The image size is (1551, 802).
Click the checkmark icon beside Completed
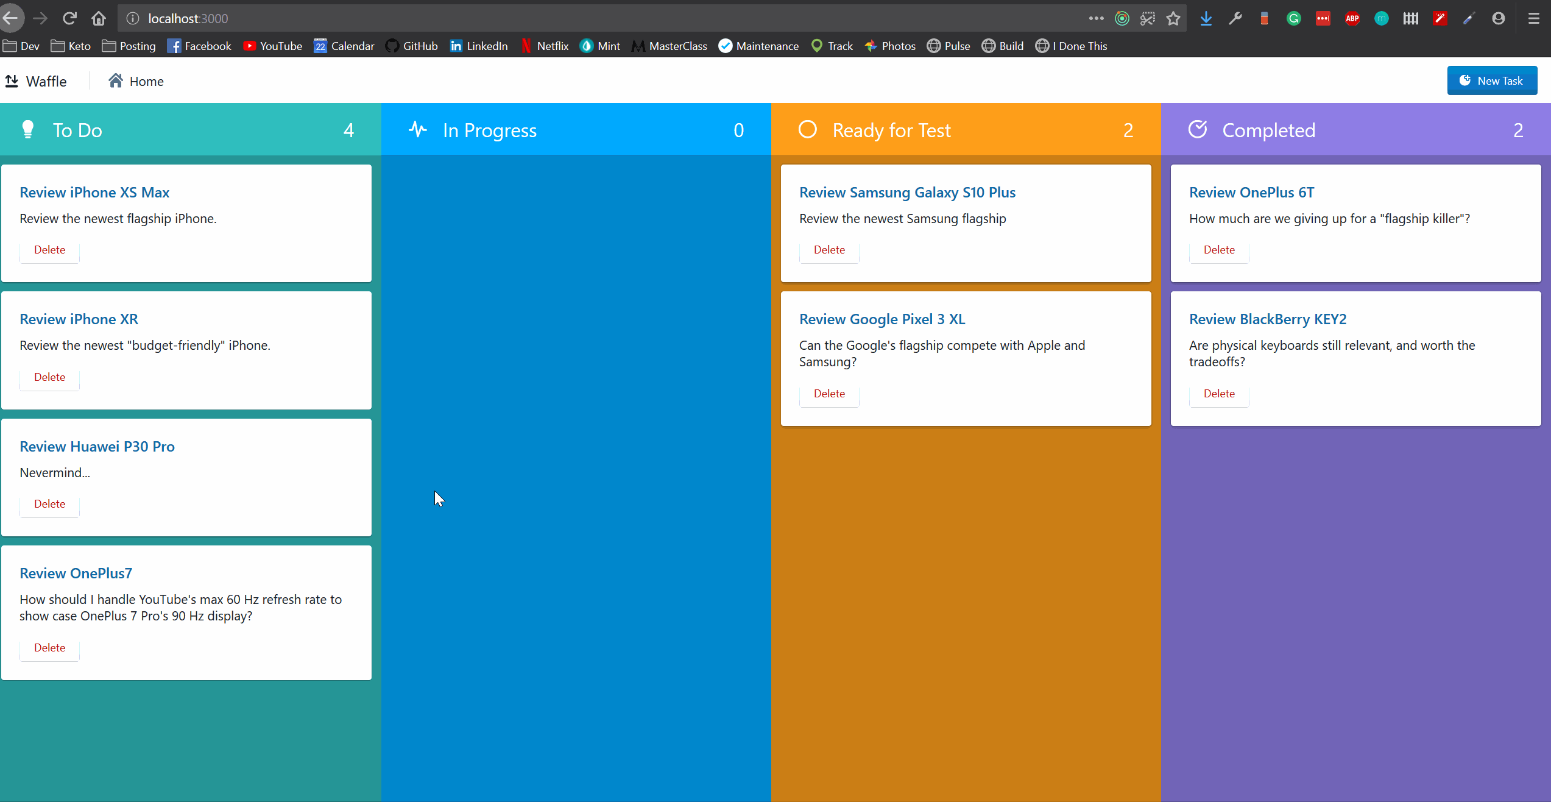1198,130
